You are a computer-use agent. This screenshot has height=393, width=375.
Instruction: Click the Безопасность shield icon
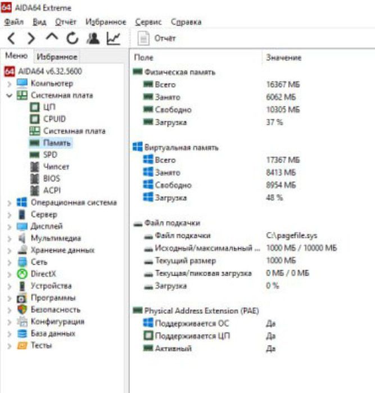[22, 310]
